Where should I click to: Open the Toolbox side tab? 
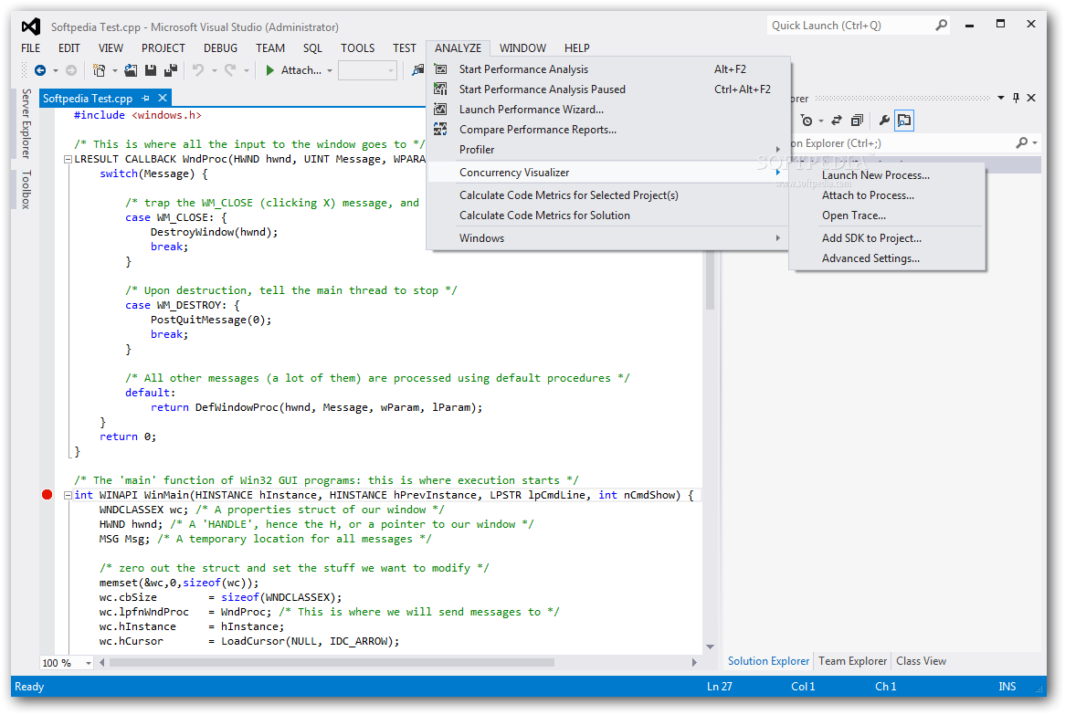click(26, 189)
